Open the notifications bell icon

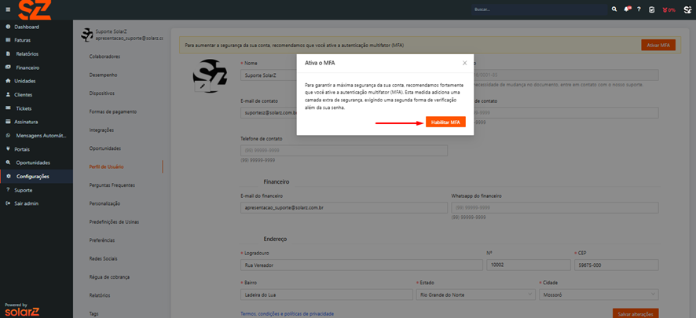point(628,9)
